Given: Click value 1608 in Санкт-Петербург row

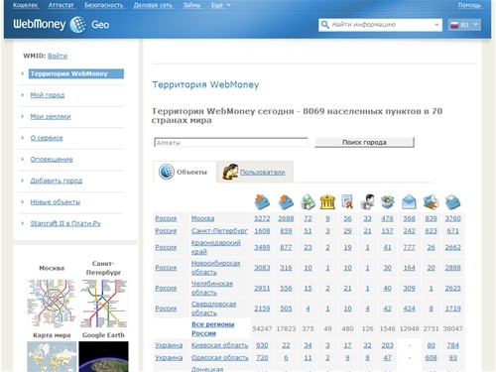Looking at the screenshot, I should pos(262,231).
